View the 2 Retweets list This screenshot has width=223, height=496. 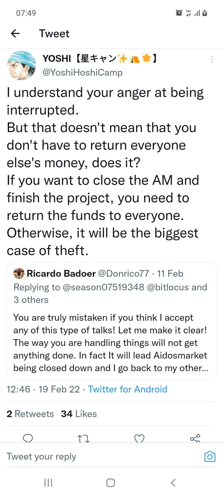click(30, 414)
